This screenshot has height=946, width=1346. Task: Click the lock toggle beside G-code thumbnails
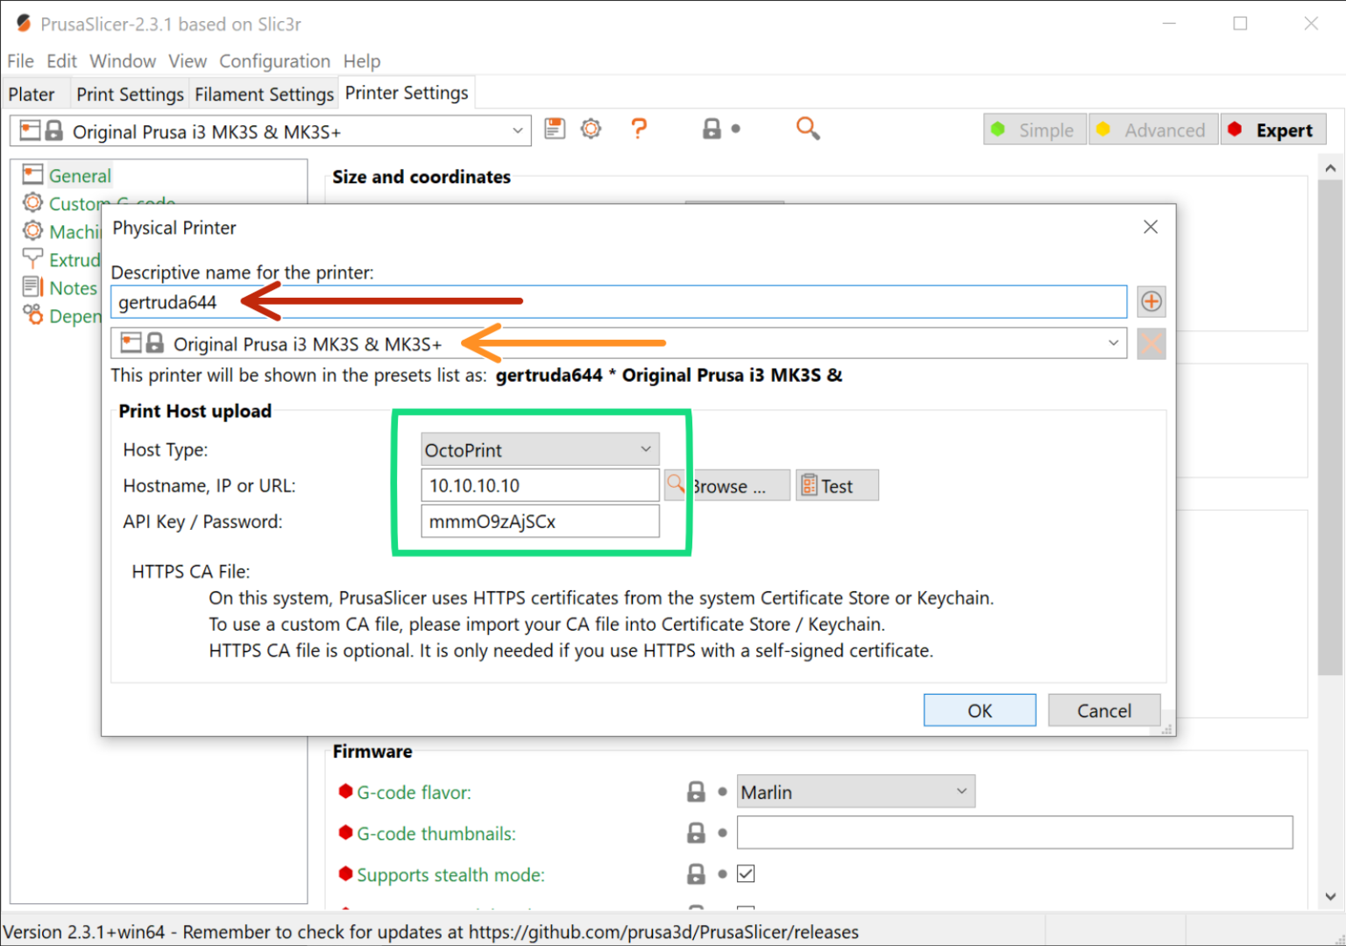(697, 832)
